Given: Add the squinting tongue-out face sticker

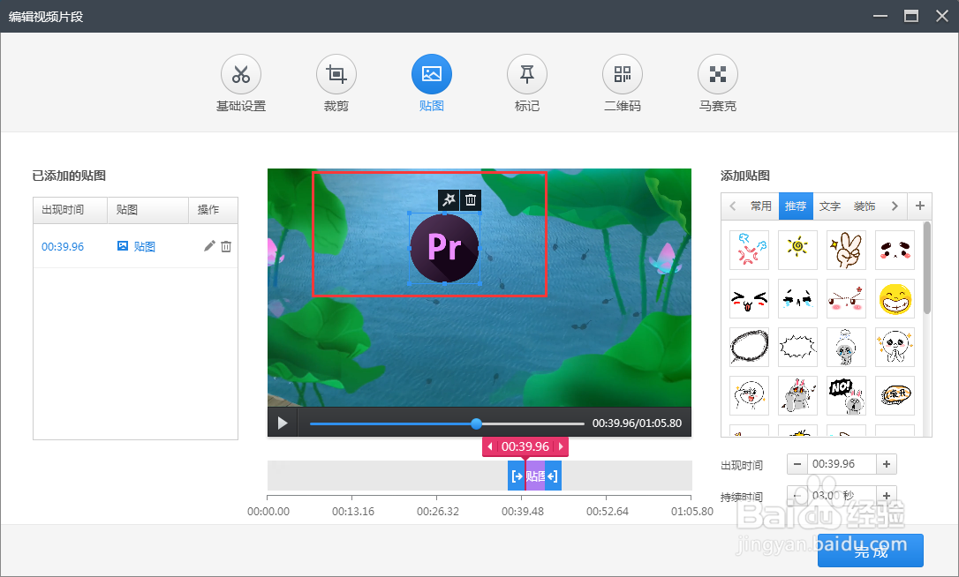Looking at the screenshot, I should click(x=749, y=299).
